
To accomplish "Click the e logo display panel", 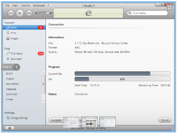I will 88,13.
